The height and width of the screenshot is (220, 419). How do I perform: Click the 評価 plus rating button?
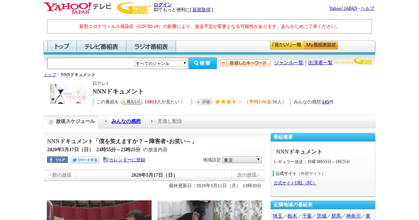pyautogui.click(x=204, y=102)
